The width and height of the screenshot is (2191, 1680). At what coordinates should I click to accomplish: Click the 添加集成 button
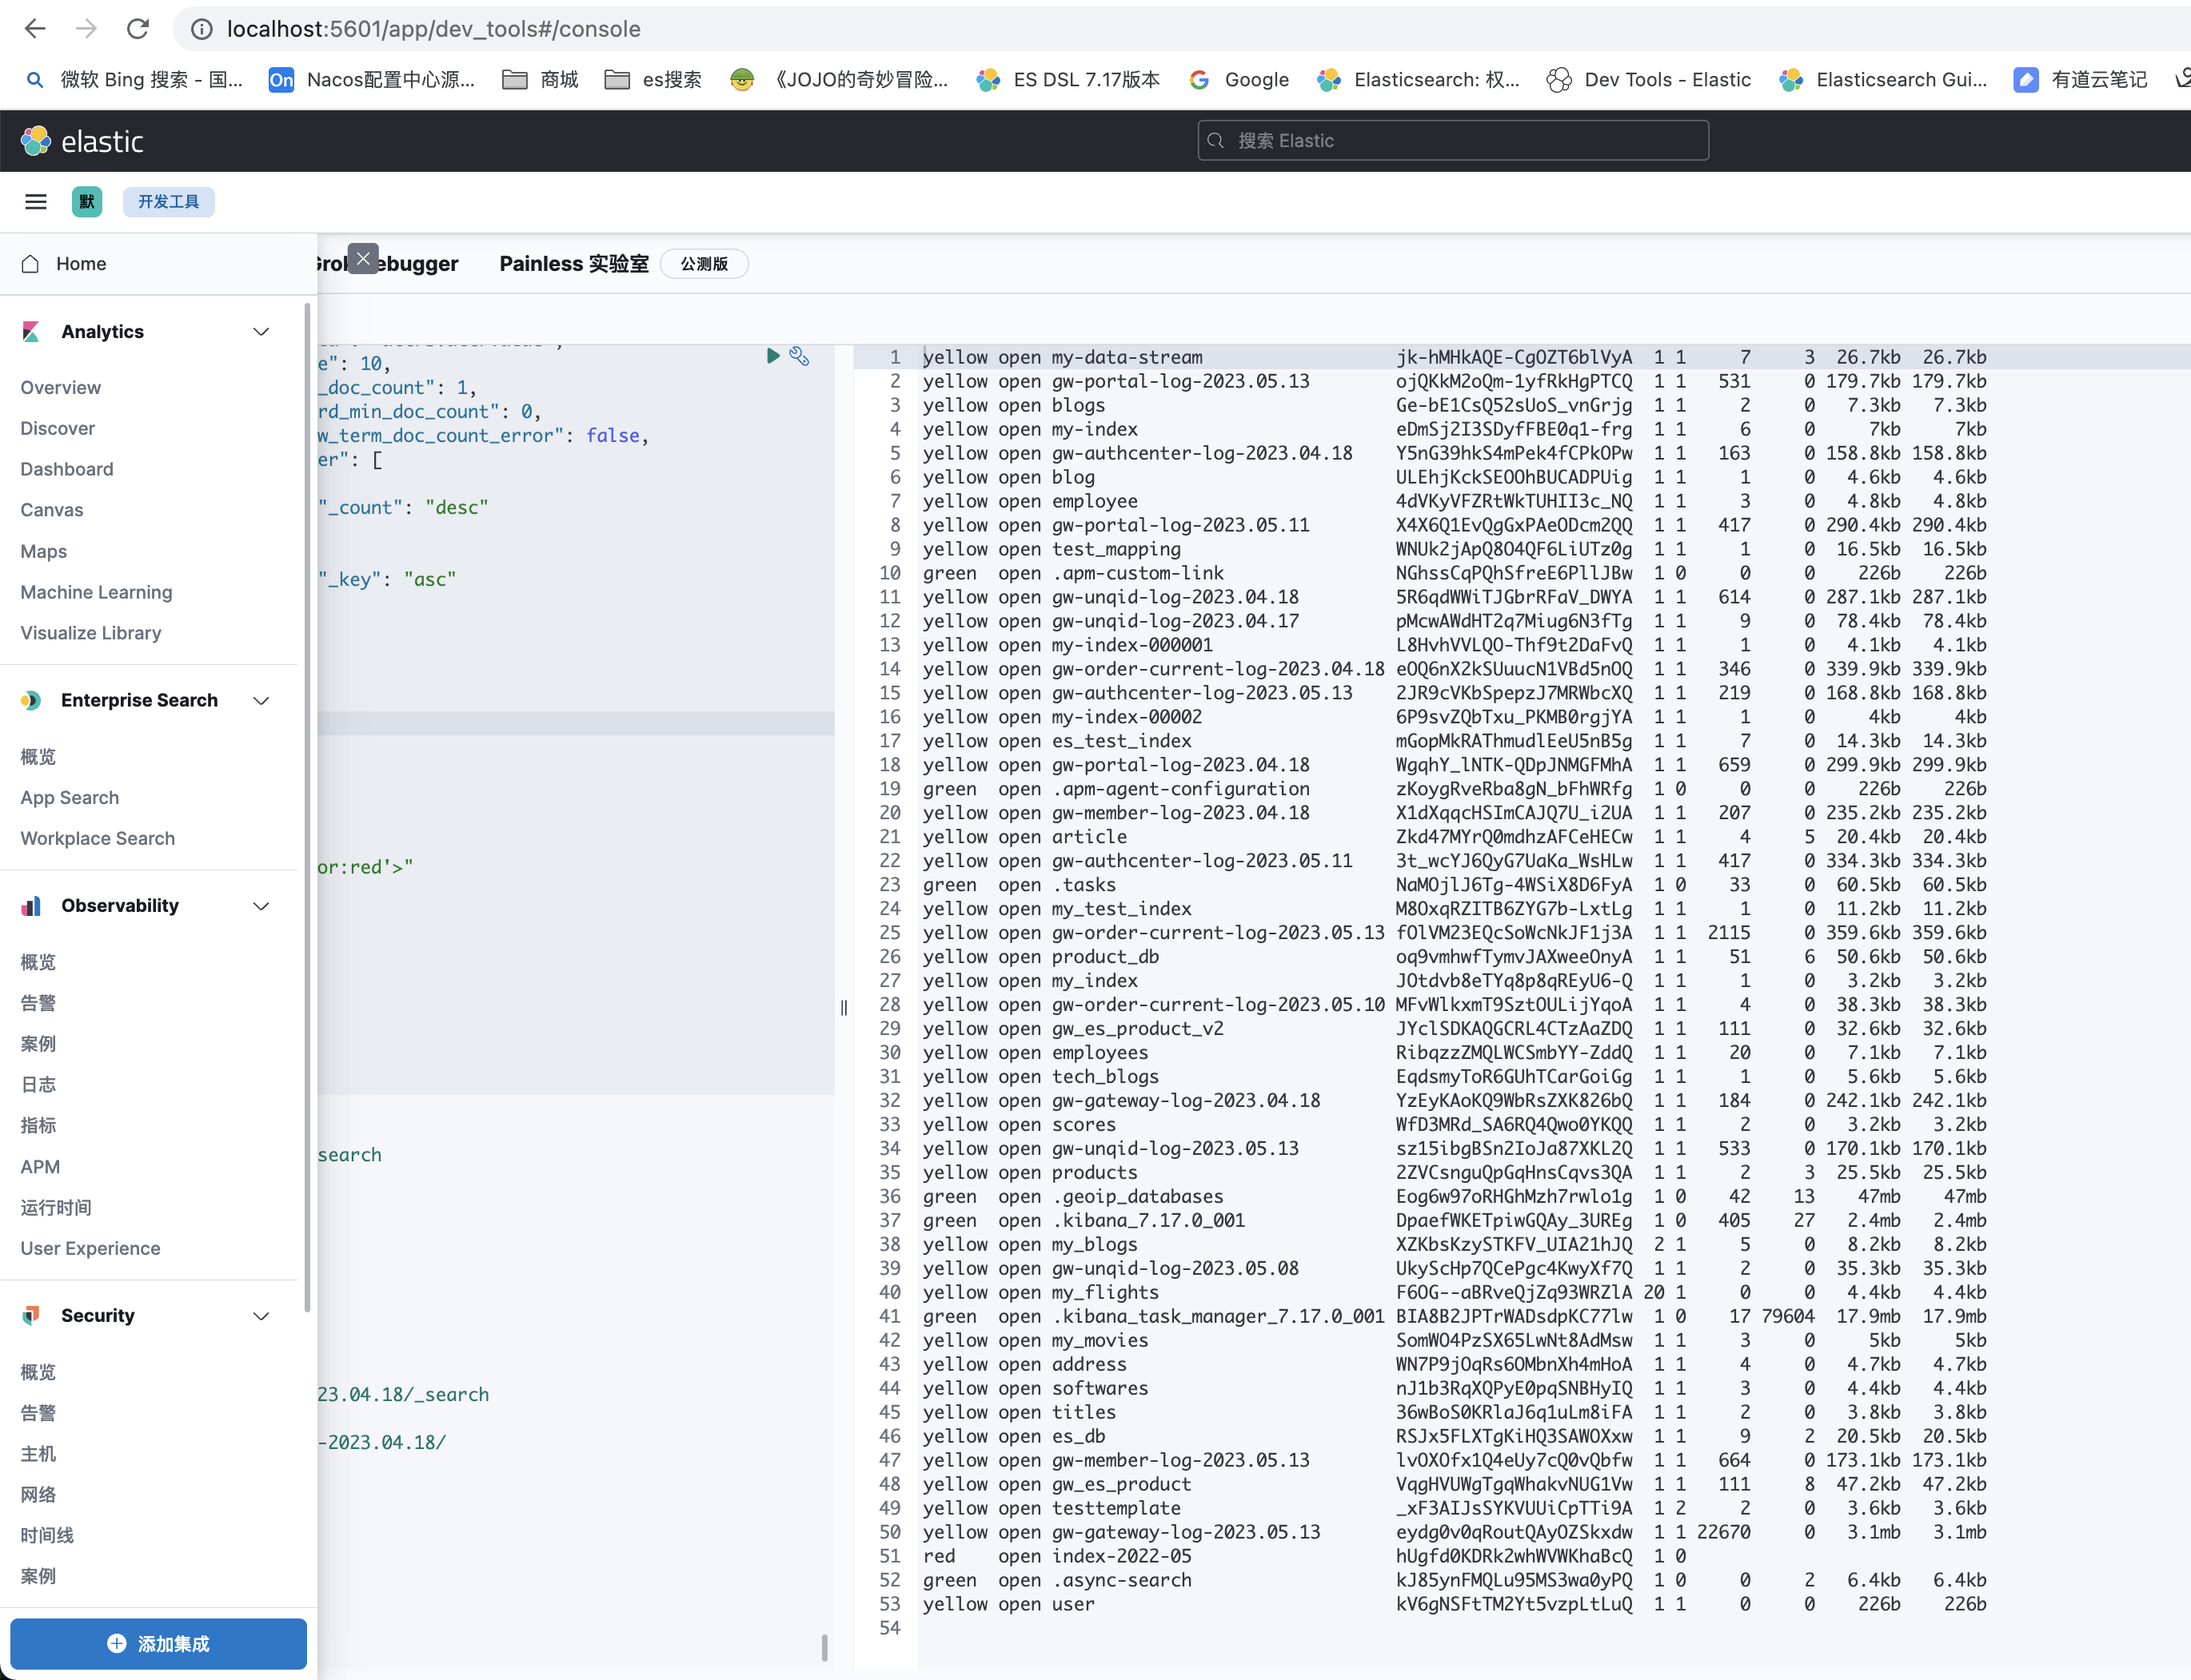[158, 1643]
